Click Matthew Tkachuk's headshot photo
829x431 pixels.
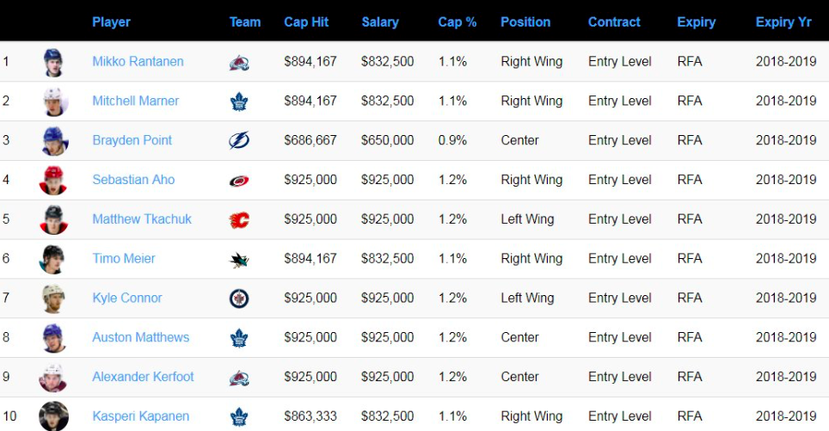click(x=54, y=219)
